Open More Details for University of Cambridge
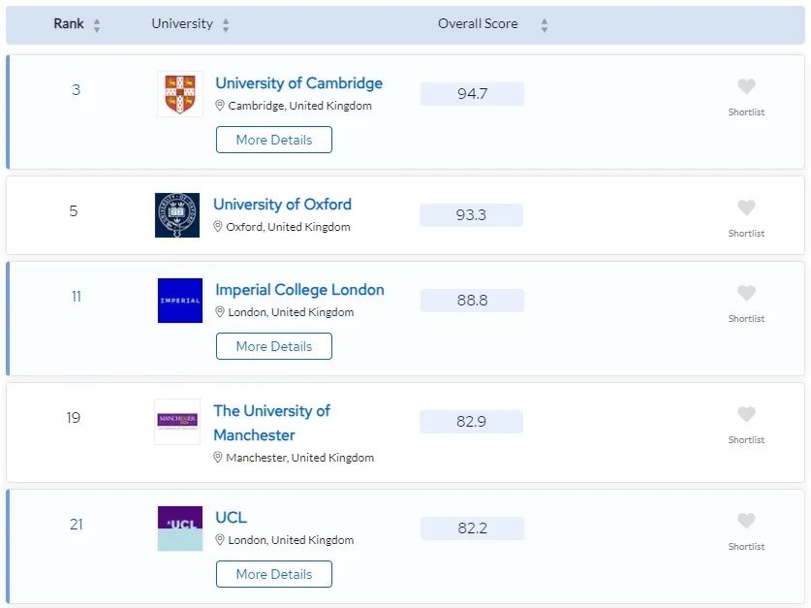 274,140
